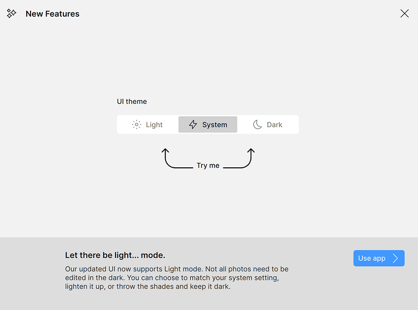Click the Dark option label text
418x310 pixels.
(274, 124)
